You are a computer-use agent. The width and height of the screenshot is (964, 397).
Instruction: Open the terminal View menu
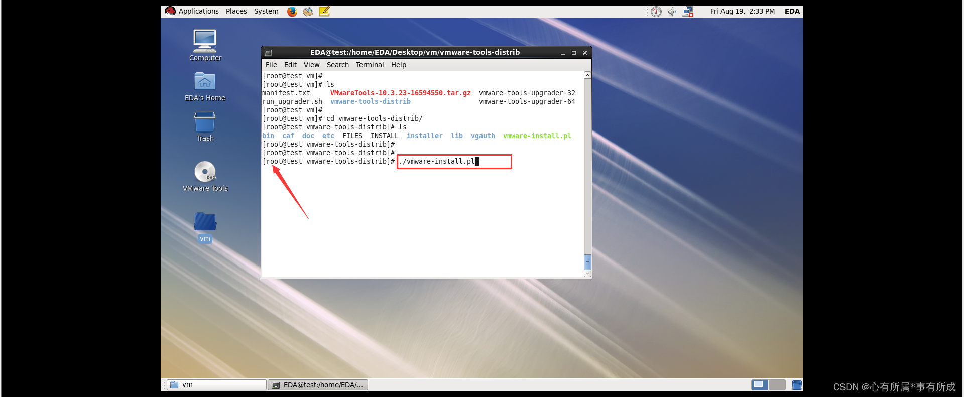coord(311,65)
